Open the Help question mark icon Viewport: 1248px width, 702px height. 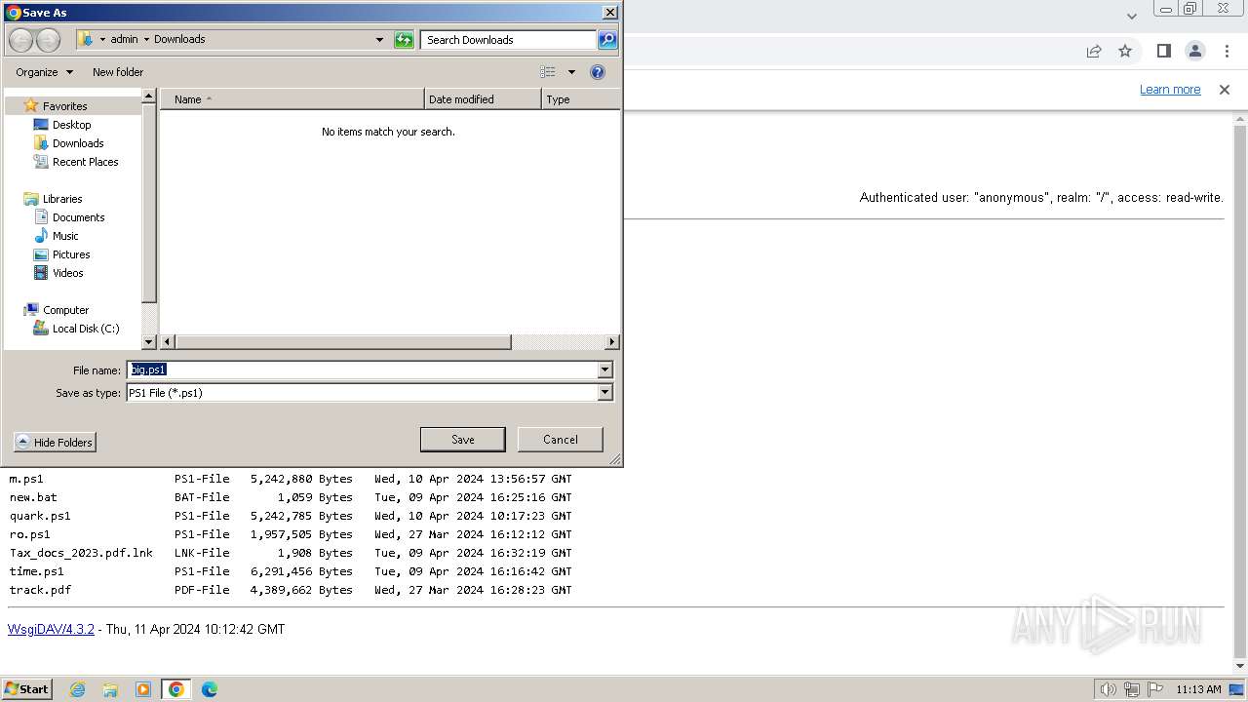point(598,72)
